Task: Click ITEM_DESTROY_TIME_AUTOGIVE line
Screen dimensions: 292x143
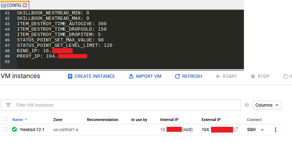Action: pos(62,24)
